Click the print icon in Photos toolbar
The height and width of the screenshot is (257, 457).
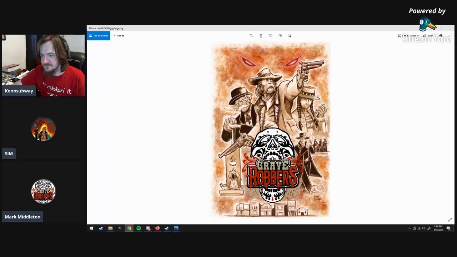pos(441,36)
